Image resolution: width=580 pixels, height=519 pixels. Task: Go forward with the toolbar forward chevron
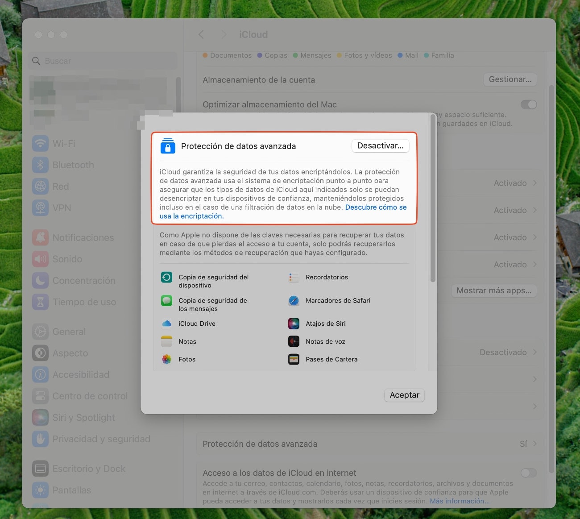pos(224,34)
